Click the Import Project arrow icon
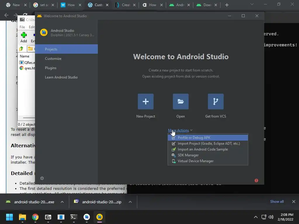 tap(173, 143)
